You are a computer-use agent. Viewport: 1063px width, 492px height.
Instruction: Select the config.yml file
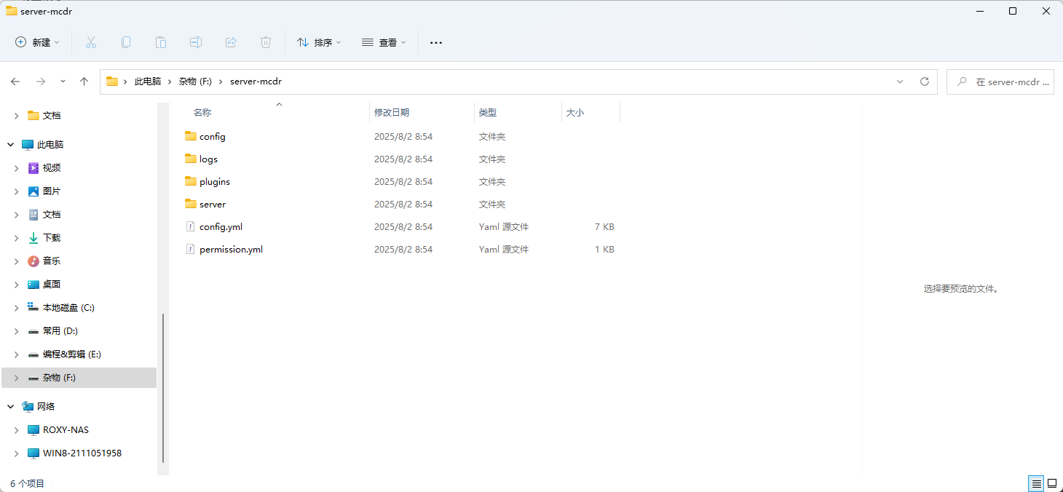pyautogui.click(x=221, y=227)
